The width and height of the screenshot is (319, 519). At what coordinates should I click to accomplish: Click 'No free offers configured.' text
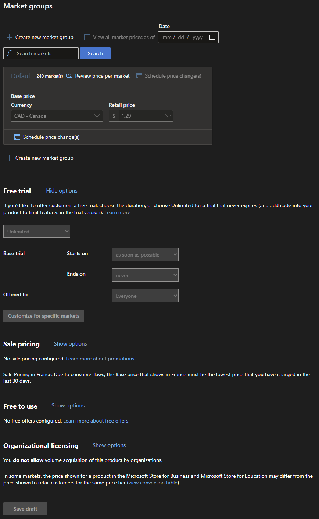[32, 421]
